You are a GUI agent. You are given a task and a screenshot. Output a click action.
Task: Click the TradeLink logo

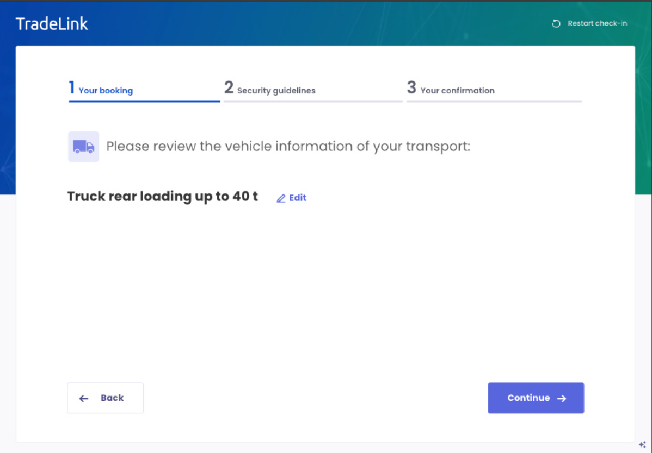(x=52, y=24)
